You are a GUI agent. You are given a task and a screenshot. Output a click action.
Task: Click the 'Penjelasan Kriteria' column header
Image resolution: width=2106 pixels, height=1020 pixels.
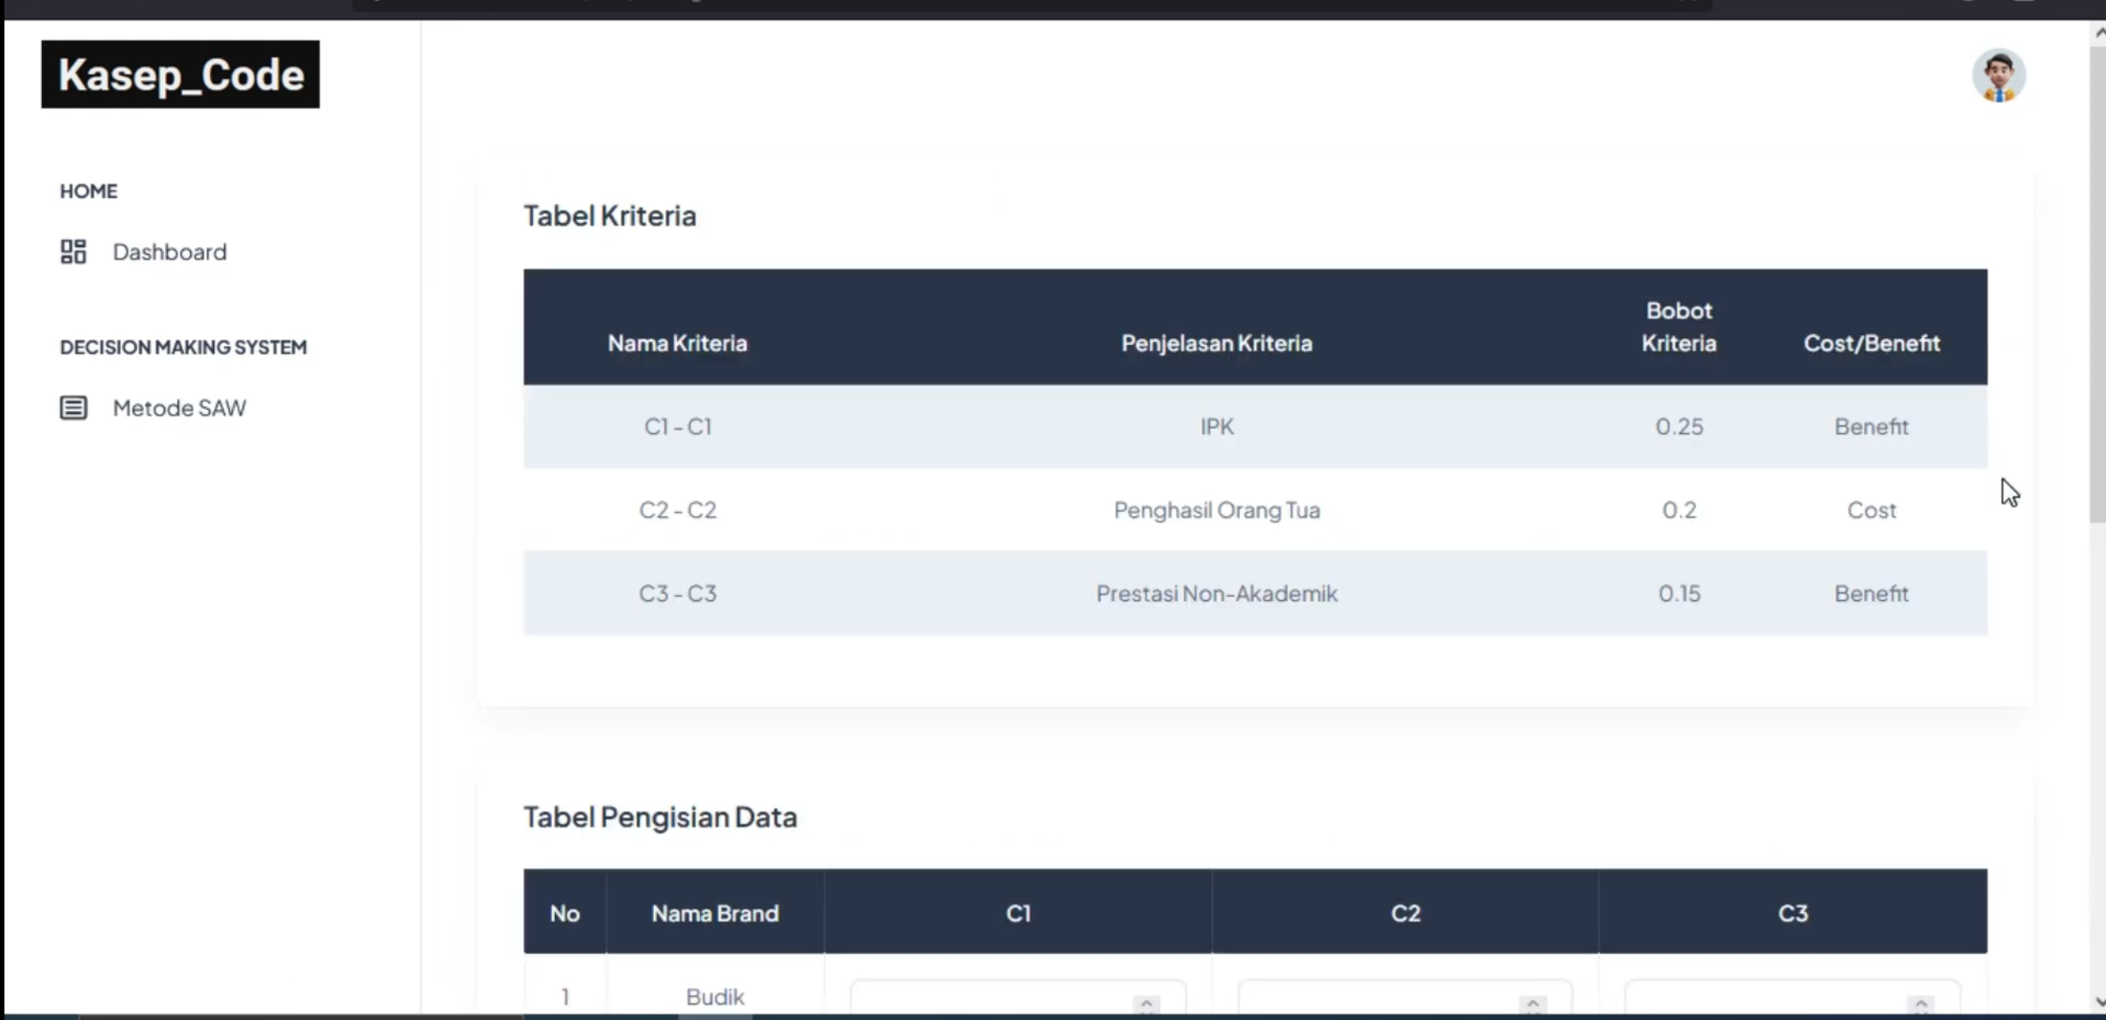1216,342
